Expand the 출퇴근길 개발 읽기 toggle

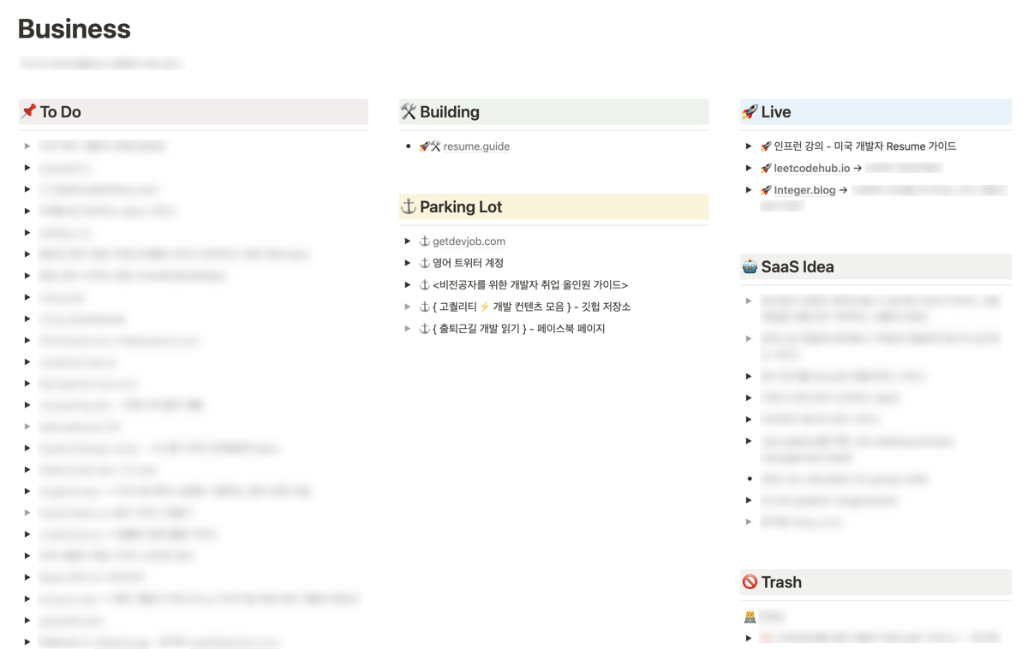coord(408,328)
